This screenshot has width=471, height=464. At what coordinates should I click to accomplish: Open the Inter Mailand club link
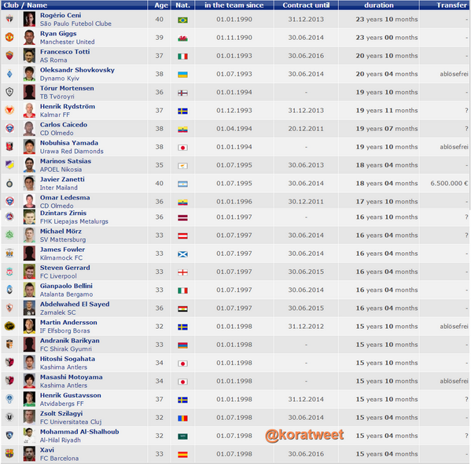click(x=59, y=188)
